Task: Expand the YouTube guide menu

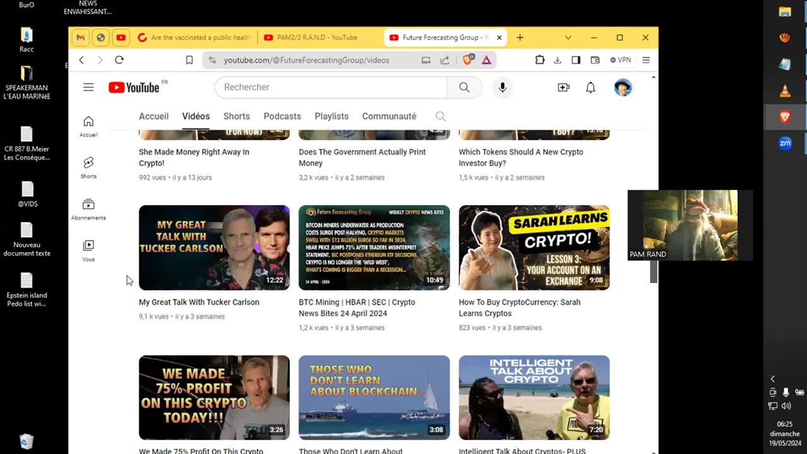Action: click(88, 88)
